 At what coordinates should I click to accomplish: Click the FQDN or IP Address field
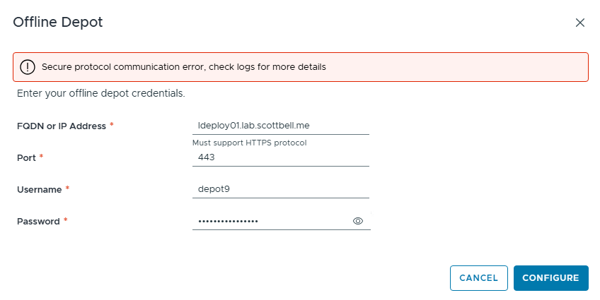[280, 126]
